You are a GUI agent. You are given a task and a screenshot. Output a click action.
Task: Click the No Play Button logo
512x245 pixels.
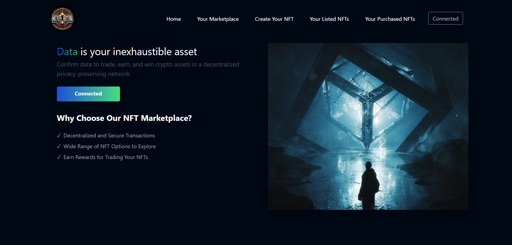point(62,19)
